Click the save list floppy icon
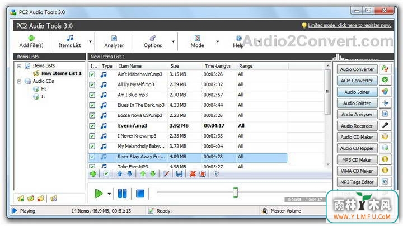This screenshot has height=226, width=403. 180,174
